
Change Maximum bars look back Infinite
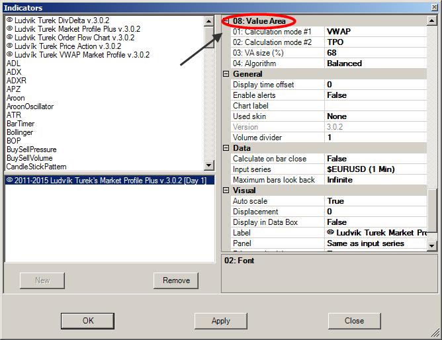pyautogui.click(x=376, y=180)
